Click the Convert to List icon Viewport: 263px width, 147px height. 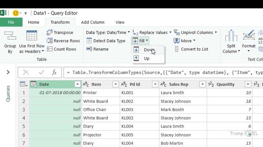(177, 49)
